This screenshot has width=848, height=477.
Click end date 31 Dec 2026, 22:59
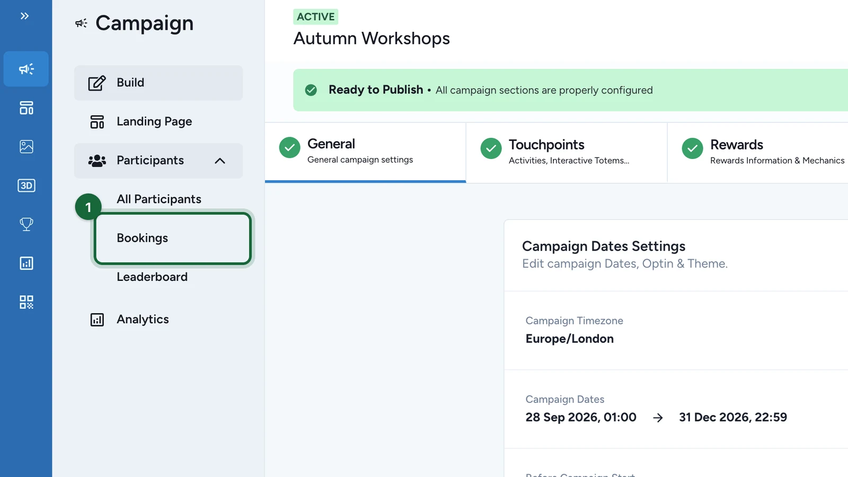pos(733,418)
